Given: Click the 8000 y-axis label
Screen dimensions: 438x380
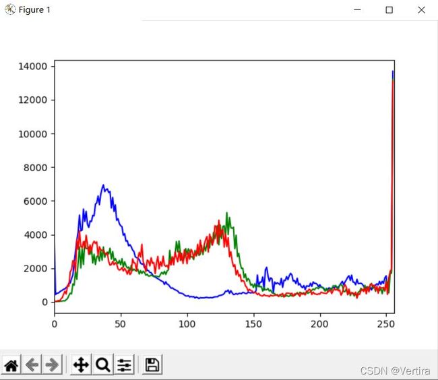Looking at the screenshot, I should 35,168.
